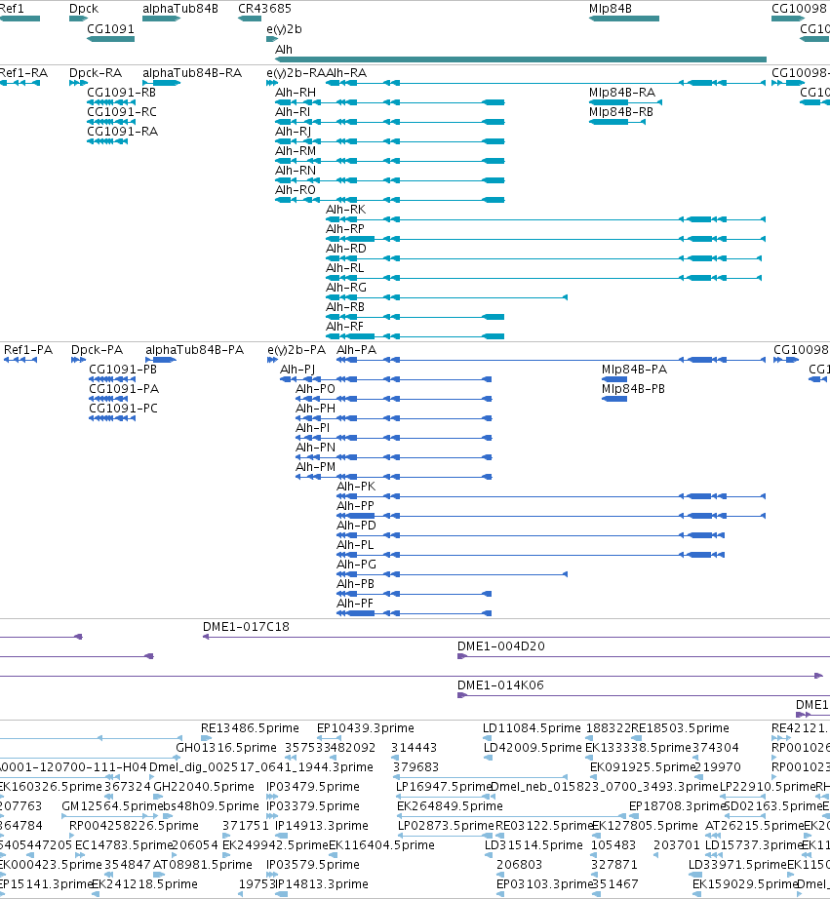Image resolution: width=830 pixels, height=899 pixels.
Task: Click the long Alh gene span bar
Action: [x=521, y=59]
